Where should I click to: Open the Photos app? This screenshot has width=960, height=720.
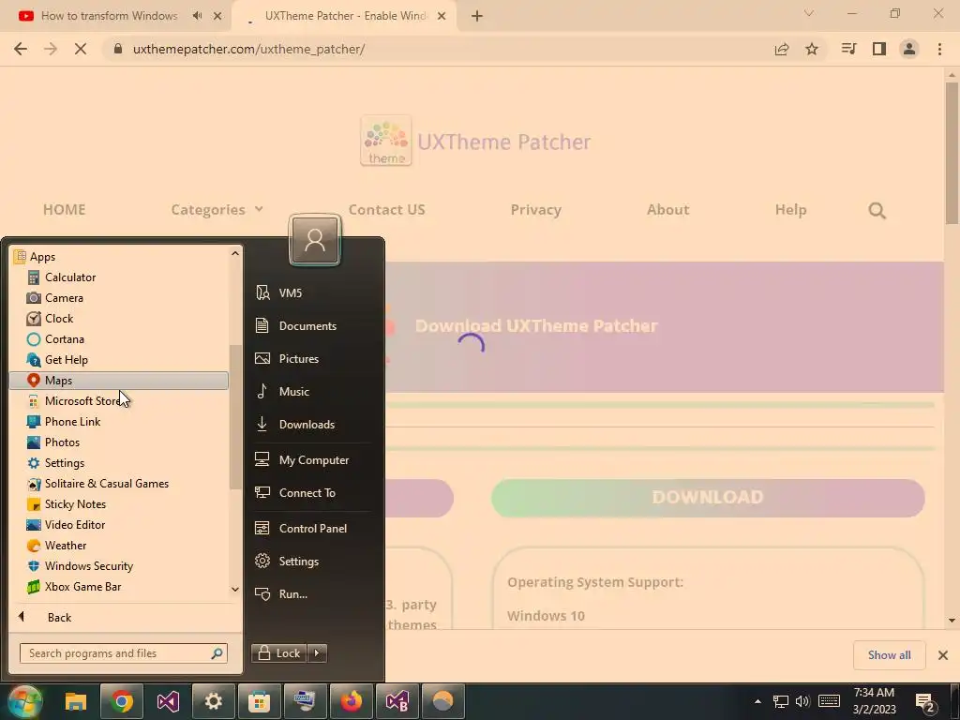[119, 442]
